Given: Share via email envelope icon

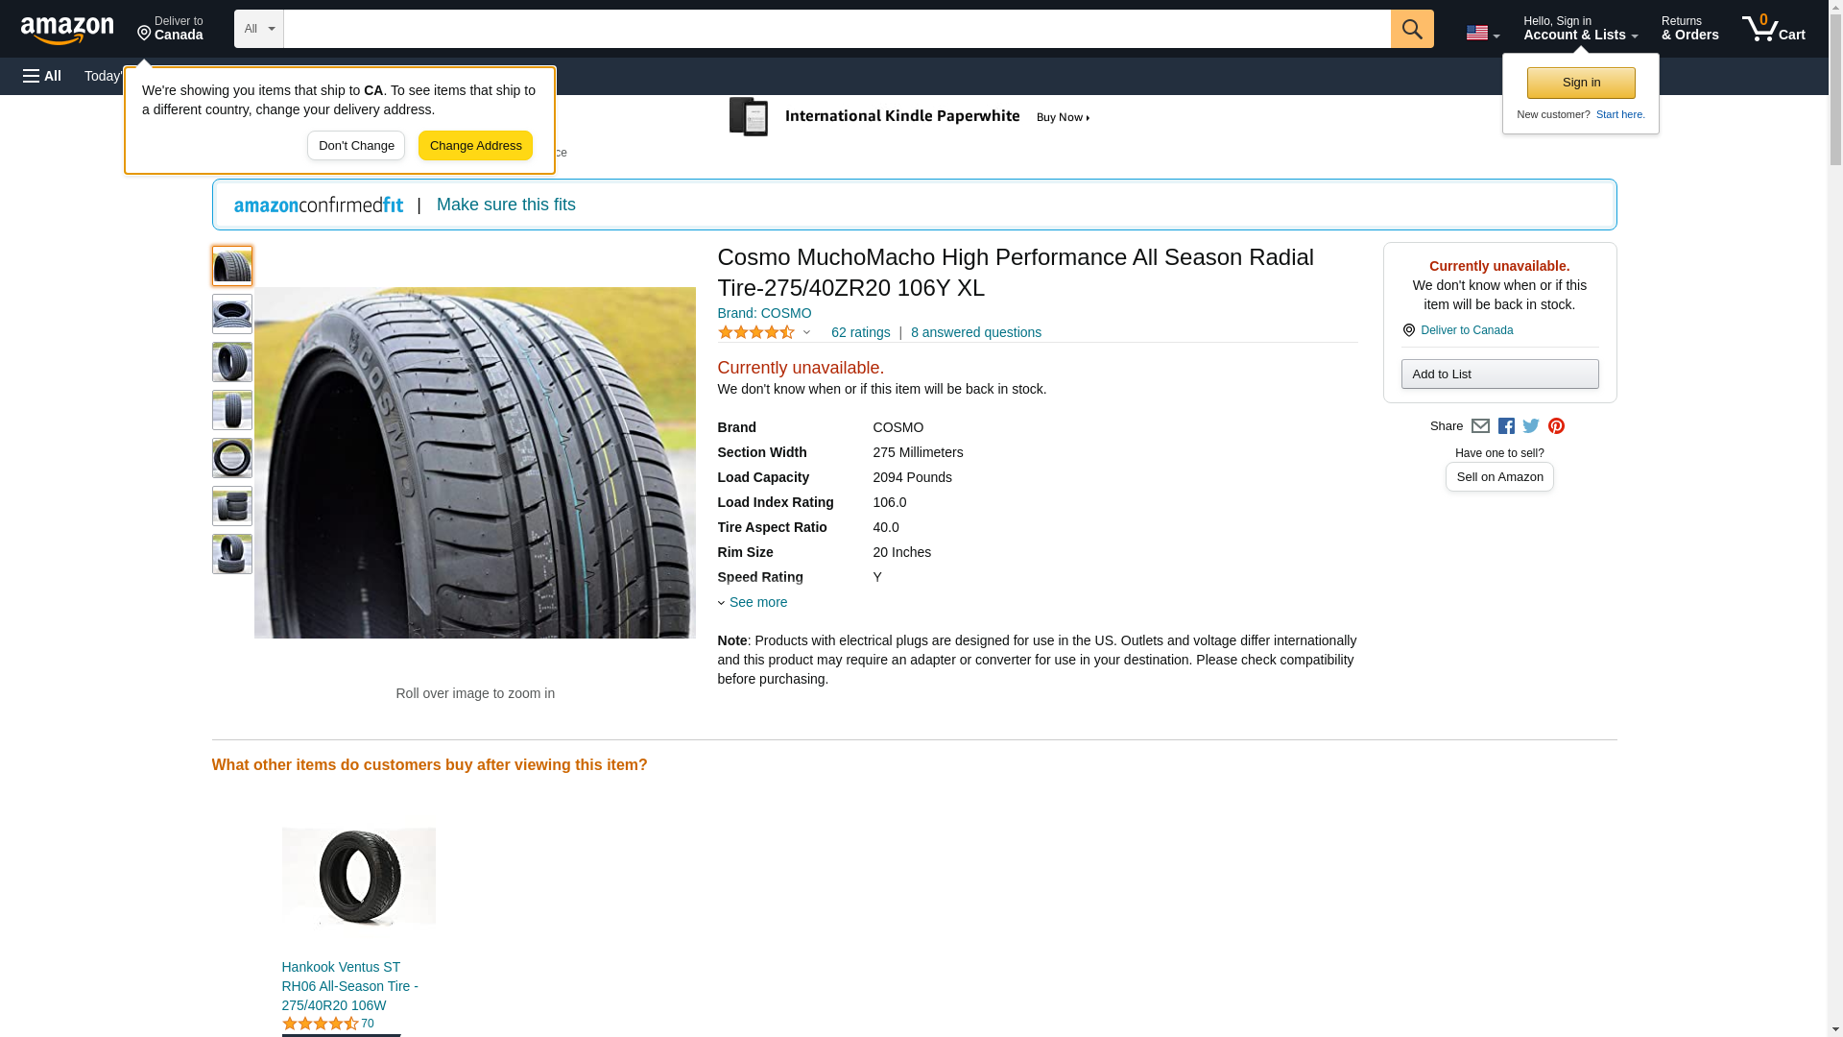Looking at the screenshot, I should (1480, 426).
